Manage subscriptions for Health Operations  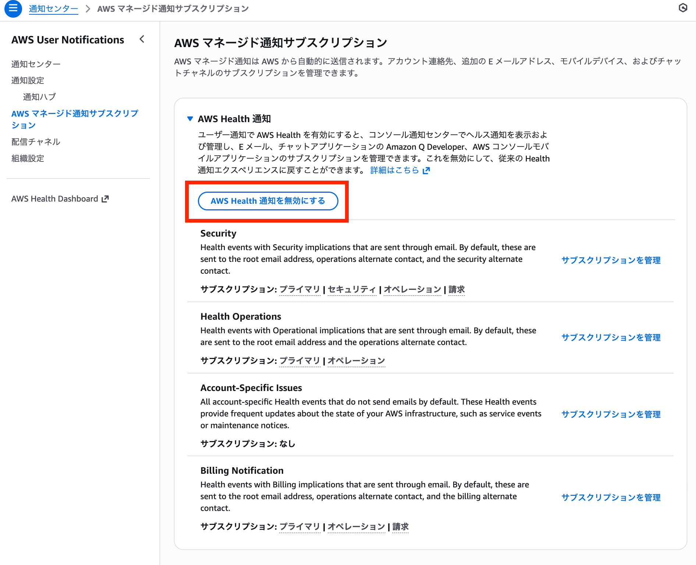pos(611,337)
